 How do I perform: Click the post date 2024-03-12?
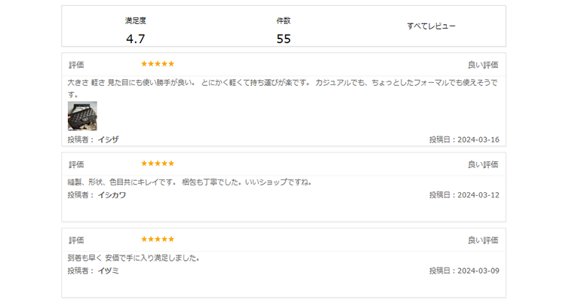pos(478,195)
